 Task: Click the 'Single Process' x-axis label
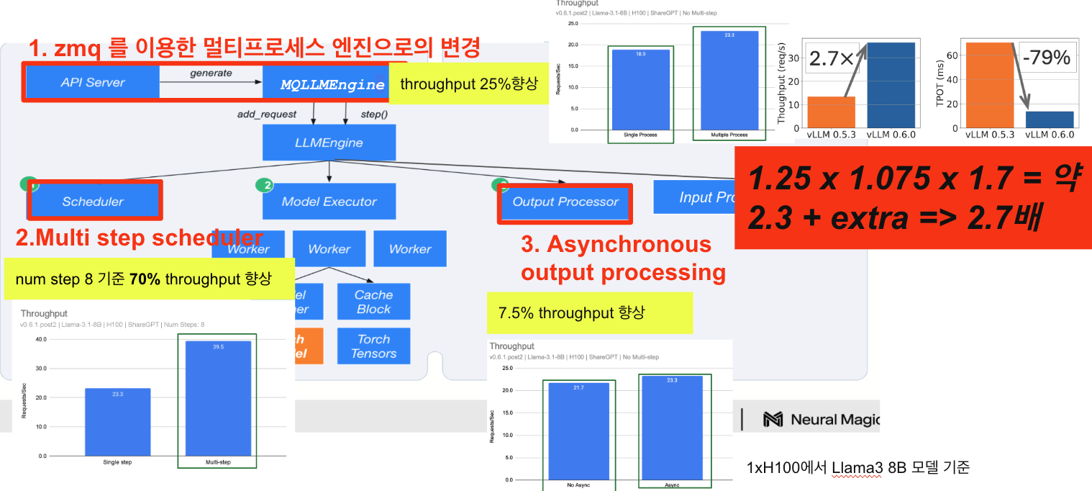pos(640,135)
